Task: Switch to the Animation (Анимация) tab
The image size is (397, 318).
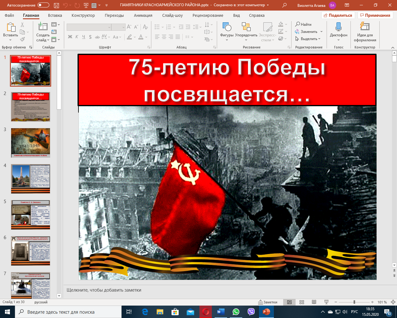Action: click(143, 15)
